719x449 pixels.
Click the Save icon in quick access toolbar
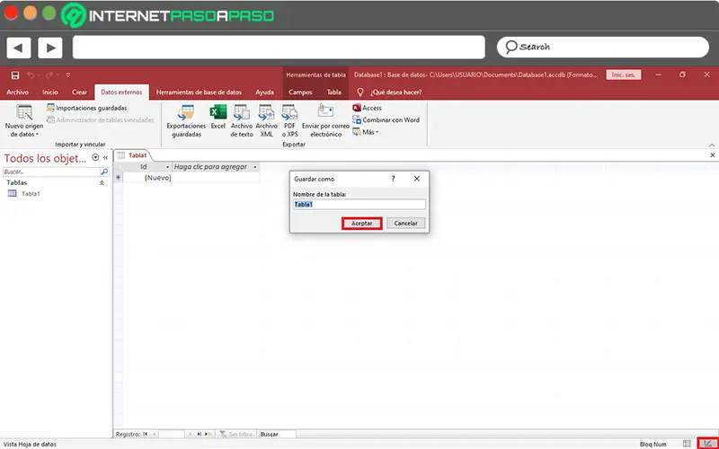click(x=15, y=75)
